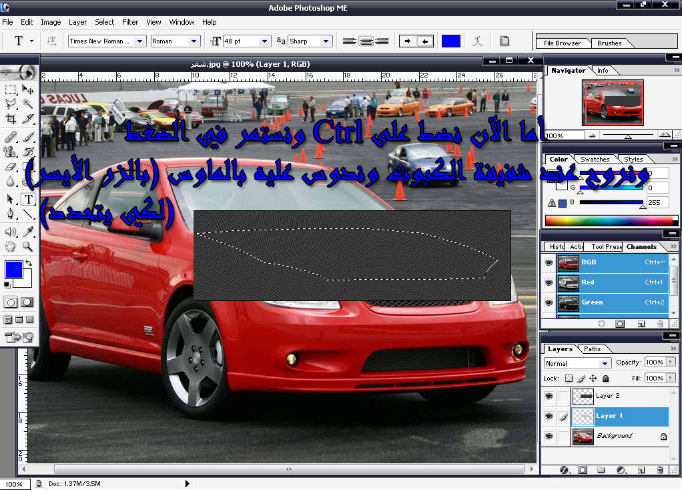Screen dimensions: 682x490
Task: Pick the Eyedropper tool
Action: tap(28, 231)
